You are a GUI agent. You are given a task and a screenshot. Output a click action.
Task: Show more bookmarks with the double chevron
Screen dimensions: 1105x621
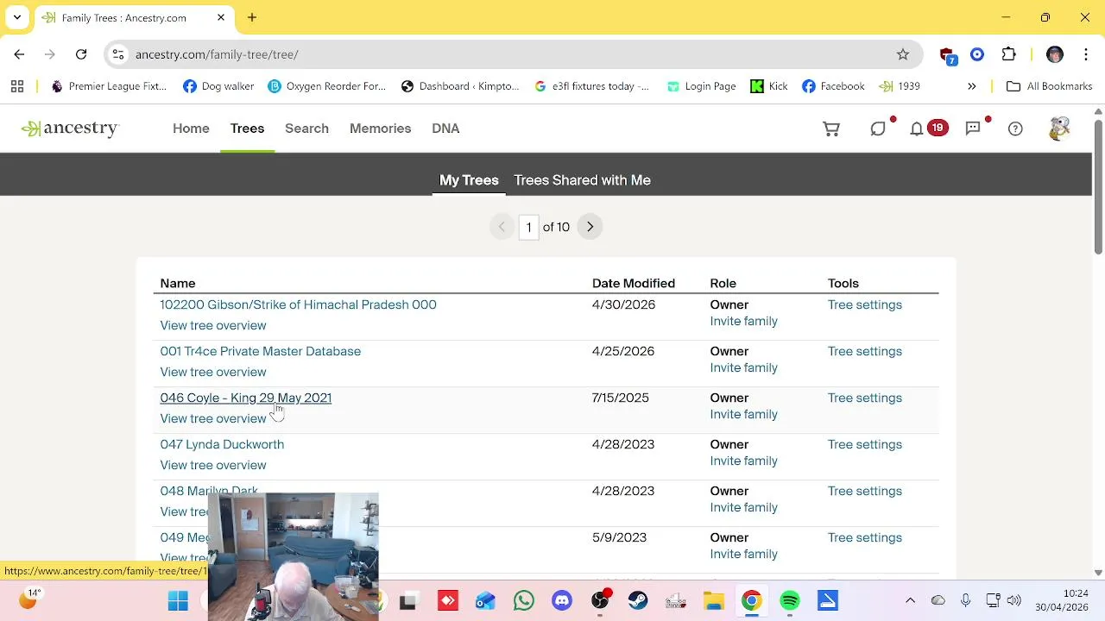click(x=972, y=86)
